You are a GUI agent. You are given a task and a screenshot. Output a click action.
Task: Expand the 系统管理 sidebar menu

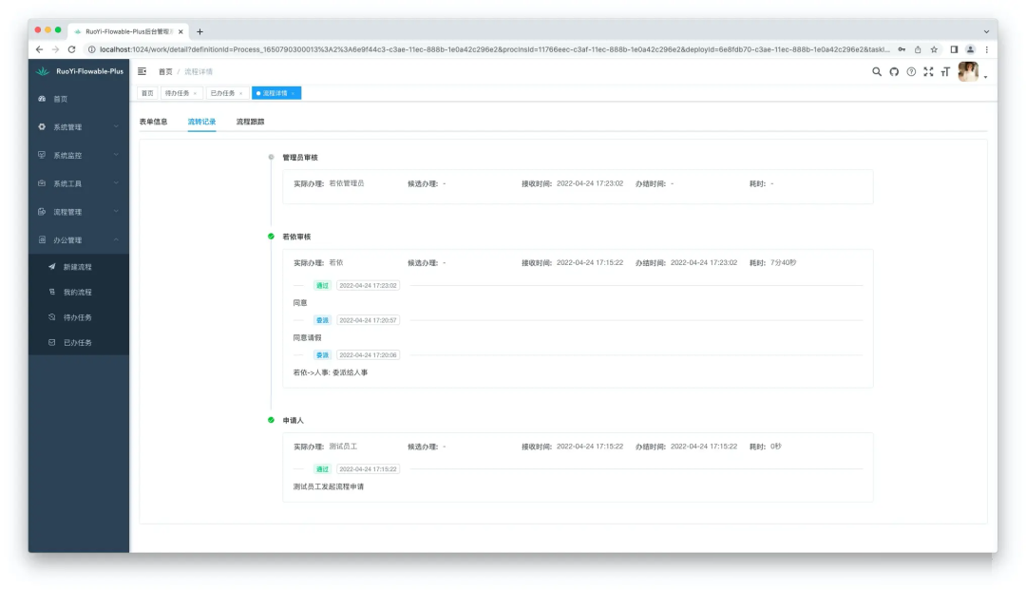click(x=78, y=127)
